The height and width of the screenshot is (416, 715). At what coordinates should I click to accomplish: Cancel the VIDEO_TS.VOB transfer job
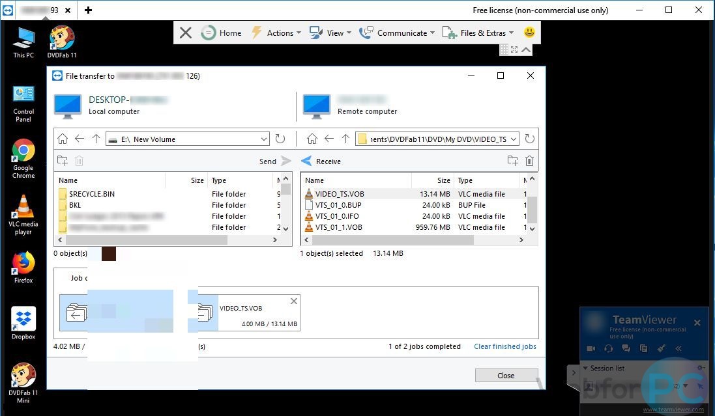294,301
